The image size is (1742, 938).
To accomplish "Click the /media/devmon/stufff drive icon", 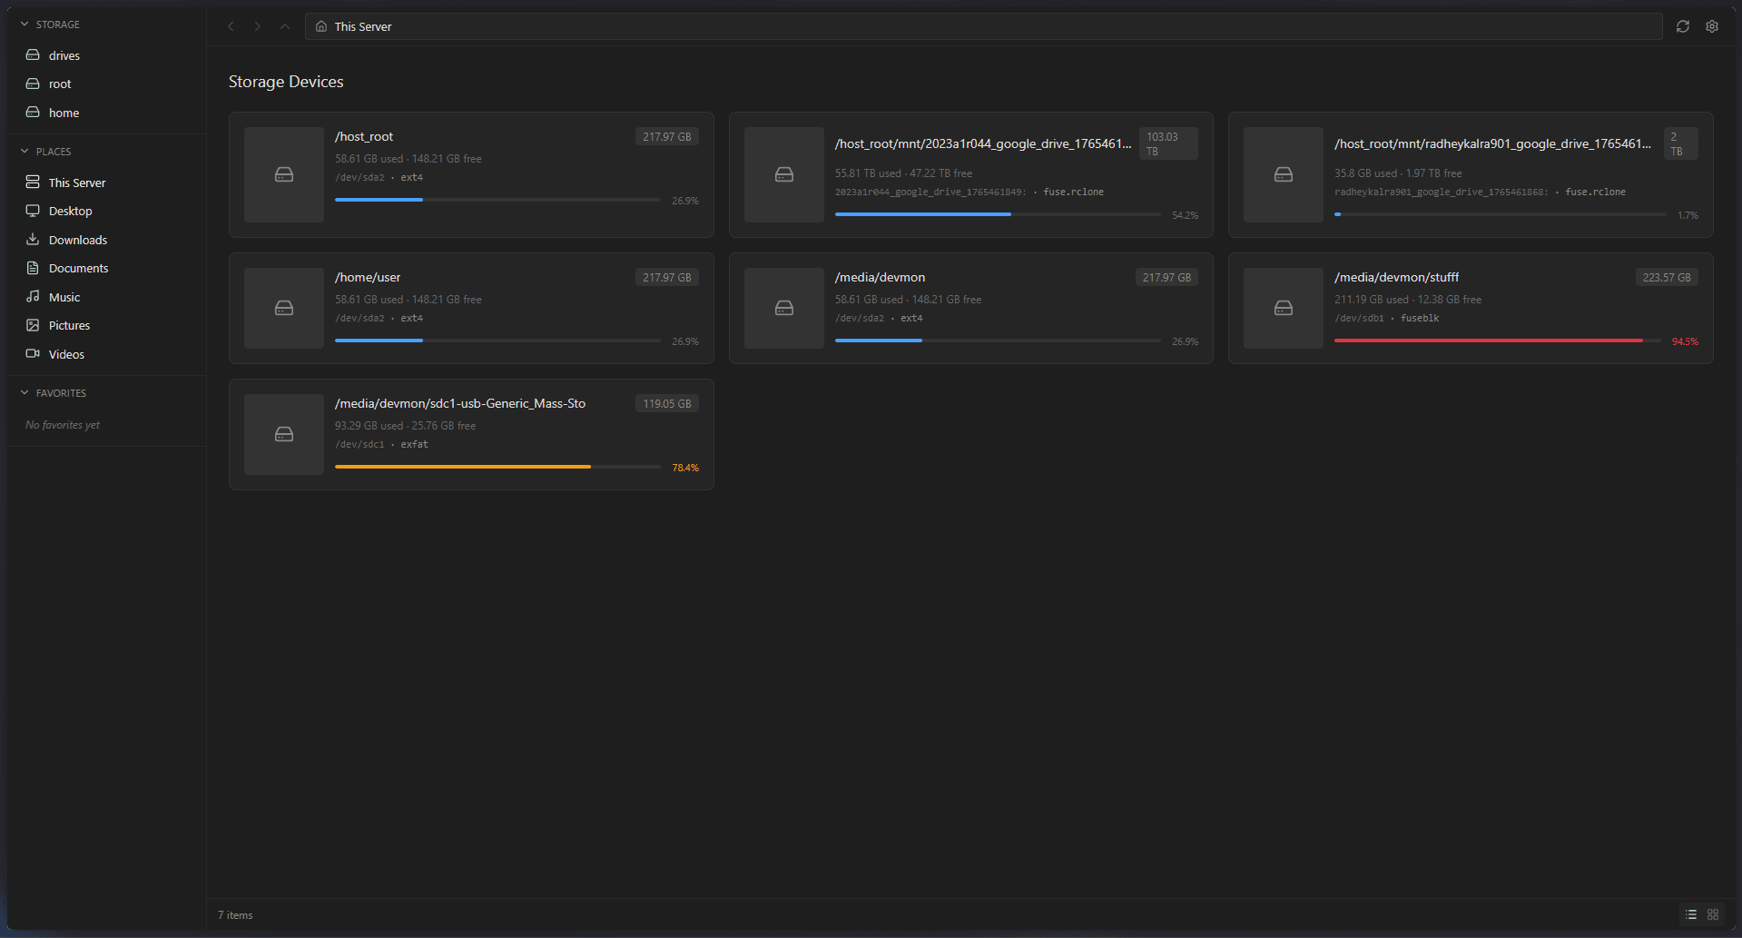I will click(1283, 309).
